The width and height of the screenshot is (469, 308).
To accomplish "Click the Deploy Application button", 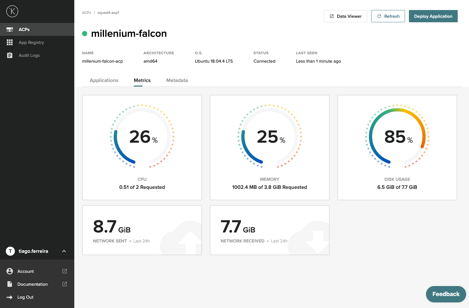I will click(433, 16).
